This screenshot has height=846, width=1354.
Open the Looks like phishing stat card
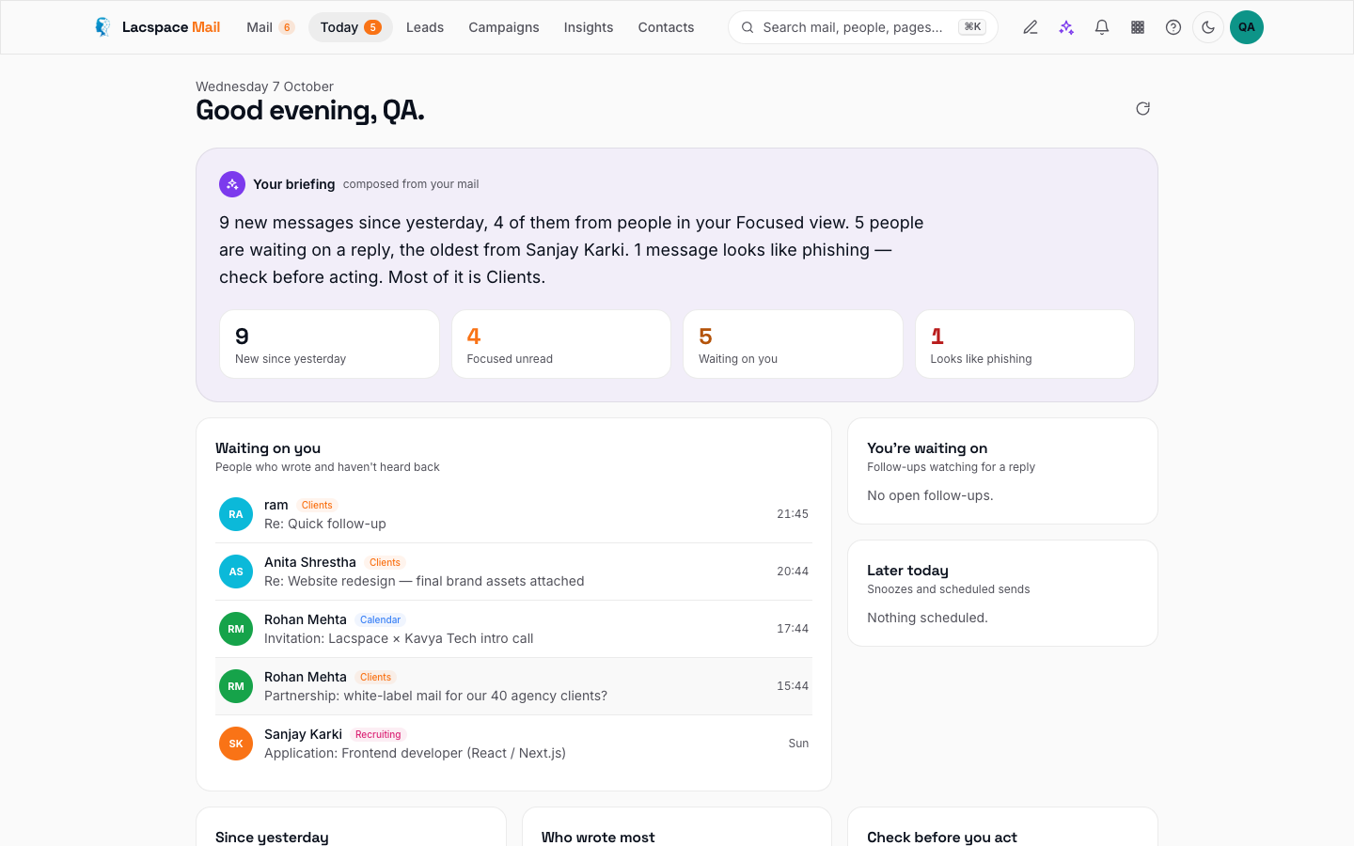pyautogui.click(x=1025, y=344)
